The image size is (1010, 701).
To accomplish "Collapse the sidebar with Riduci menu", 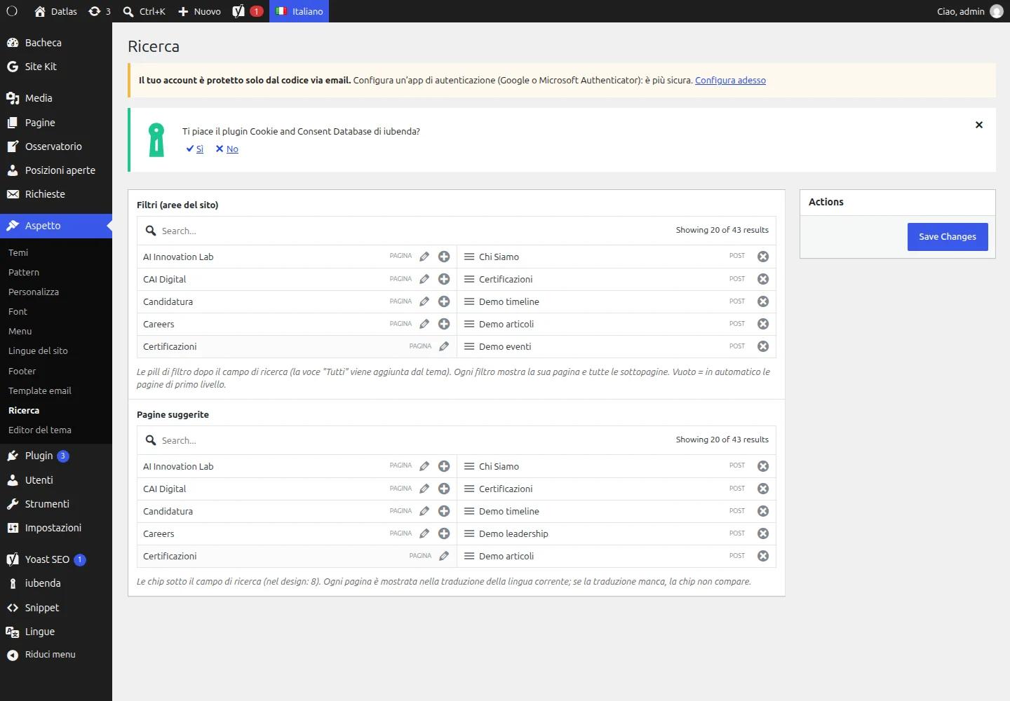I will click(56, 655).
